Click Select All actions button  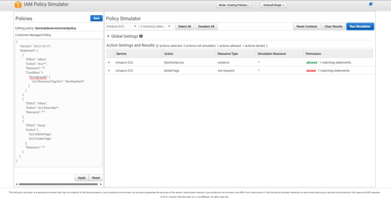pyautogui.click(x=184, y=27)
